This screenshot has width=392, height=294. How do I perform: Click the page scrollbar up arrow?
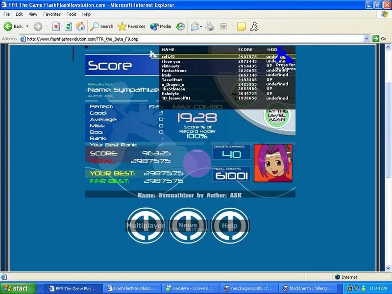coord(388,47)
